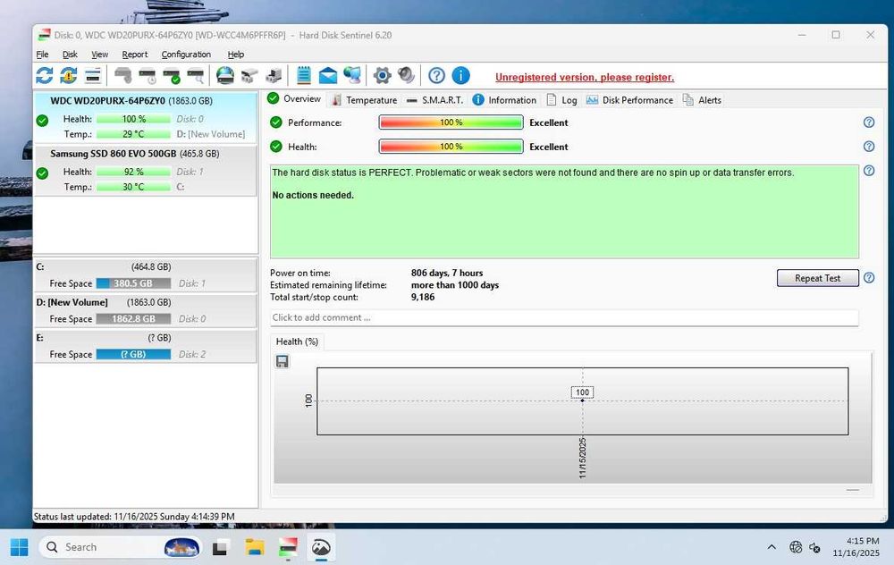Switch to the S.M.A.R.T. tab
The width and height of the screenshot is (894, 565).
point(434,100)
